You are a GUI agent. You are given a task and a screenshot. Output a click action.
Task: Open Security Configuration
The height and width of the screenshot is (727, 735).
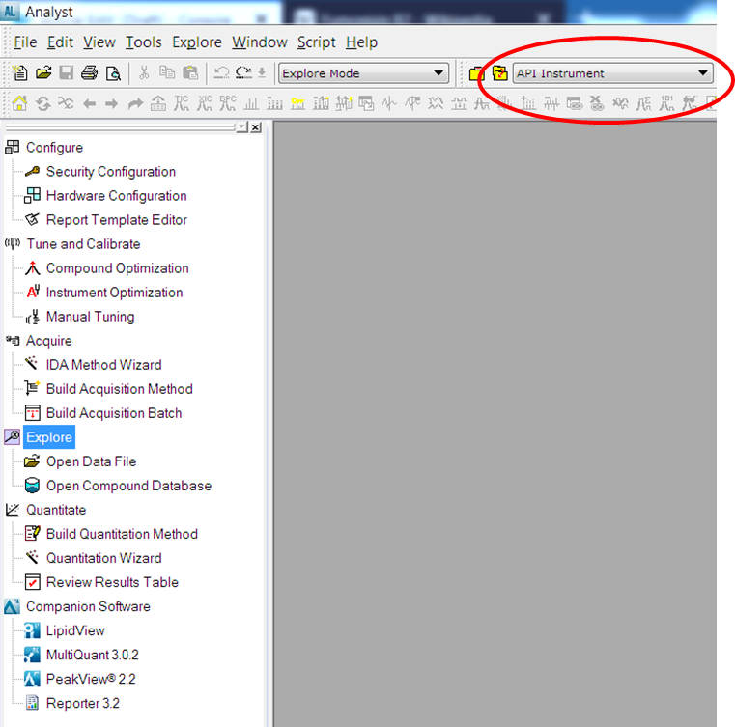(x=111, y=172)
